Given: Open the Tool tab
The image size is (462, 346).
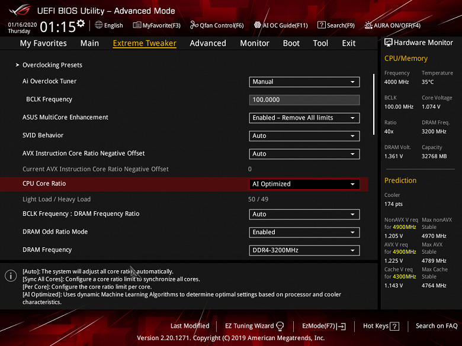Looking at the screenshot, I should tap(320, 43).
